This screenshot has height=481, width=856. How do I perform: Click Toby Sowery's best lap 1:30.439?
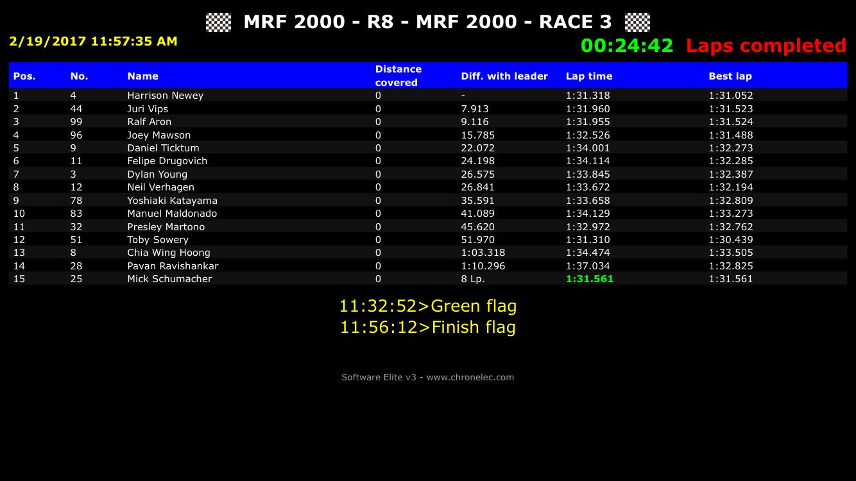pyautogui.click(x=731, y=240)
